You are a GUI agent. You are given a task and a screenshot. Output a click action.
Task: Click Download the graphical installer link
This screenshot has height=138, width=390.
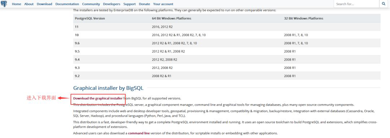click(x=98, y=98)
